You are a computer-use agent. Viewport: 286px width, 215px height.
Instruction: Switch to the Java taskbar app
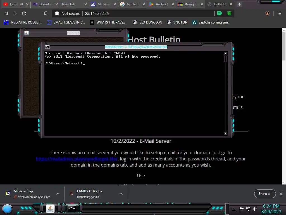point(50,209)
